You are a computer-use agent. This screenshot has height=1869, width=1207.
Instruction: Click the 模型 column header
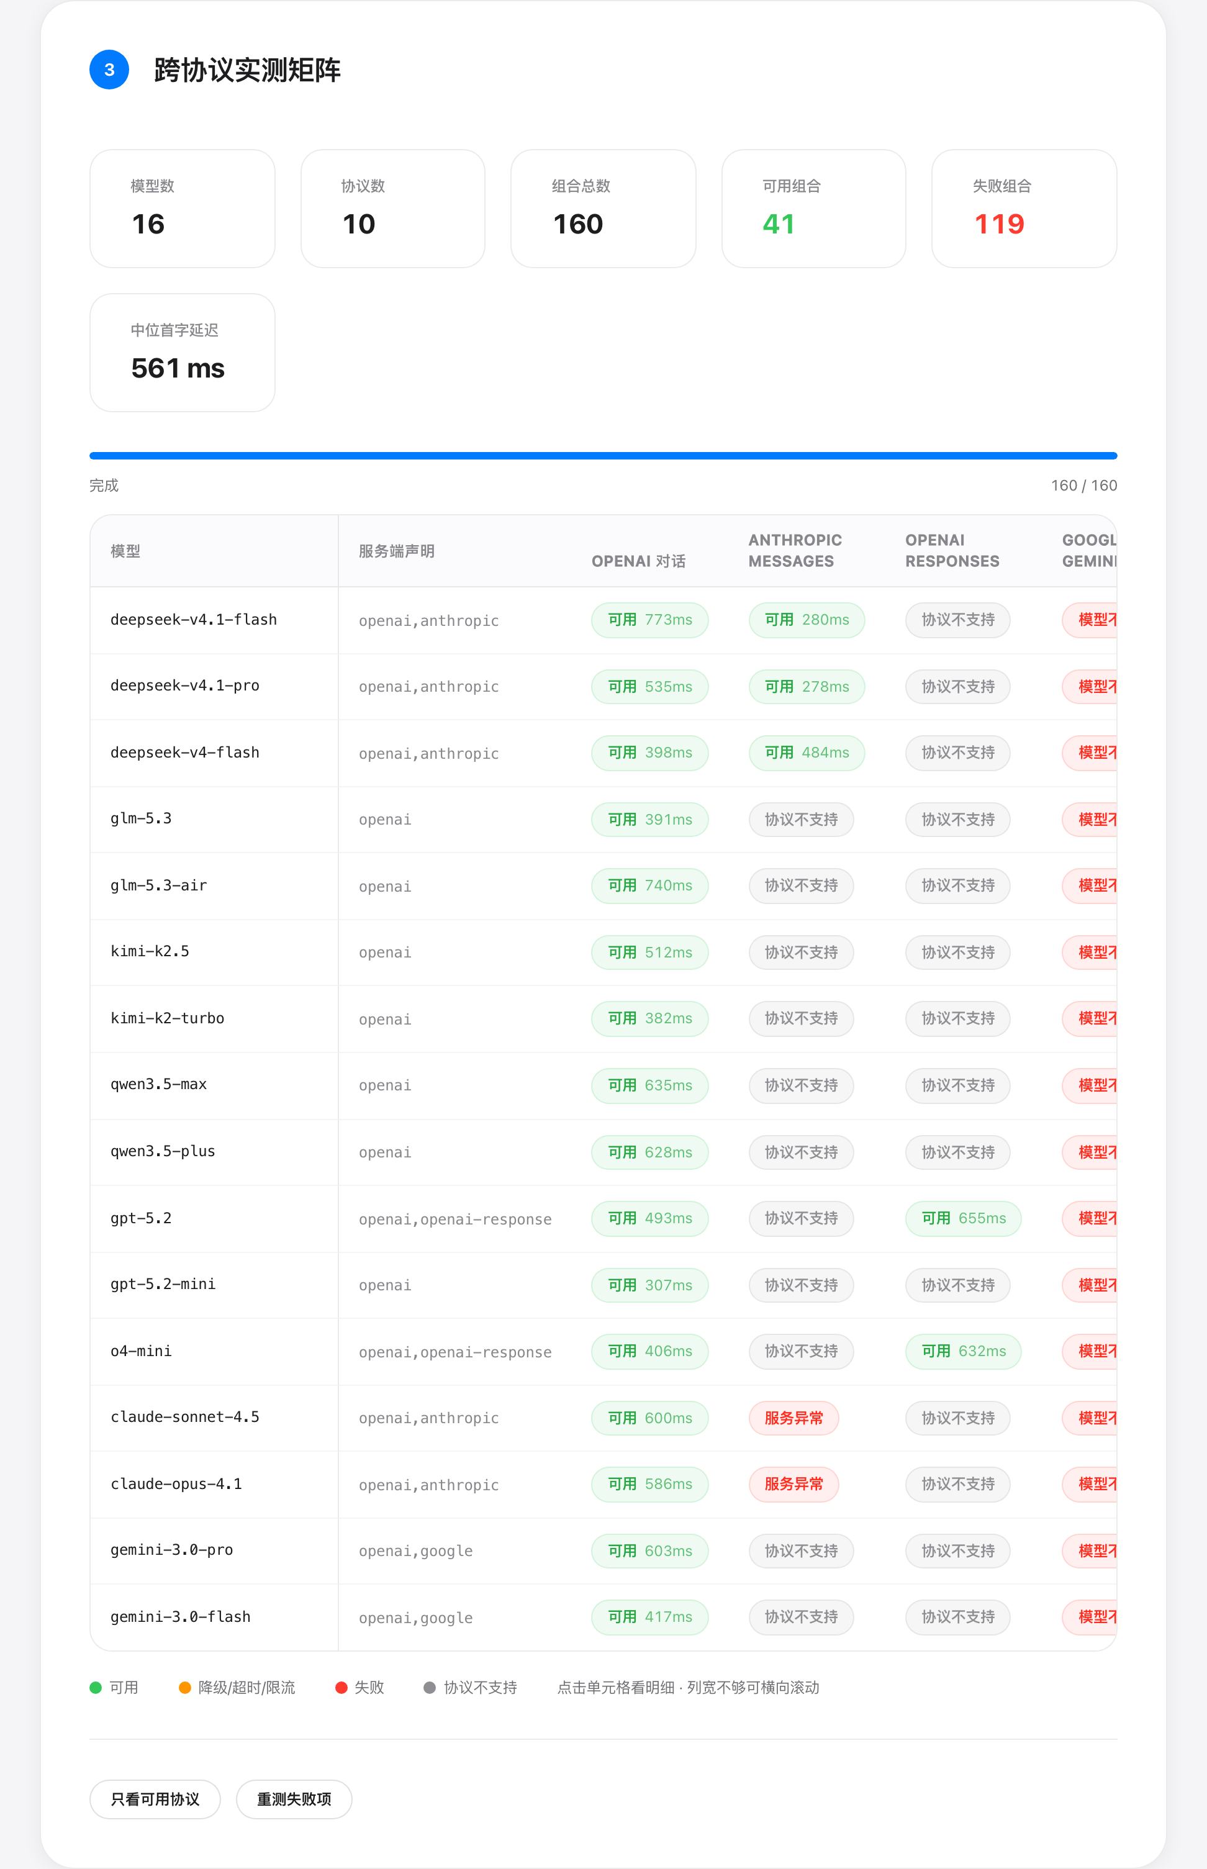click(125, 551)
